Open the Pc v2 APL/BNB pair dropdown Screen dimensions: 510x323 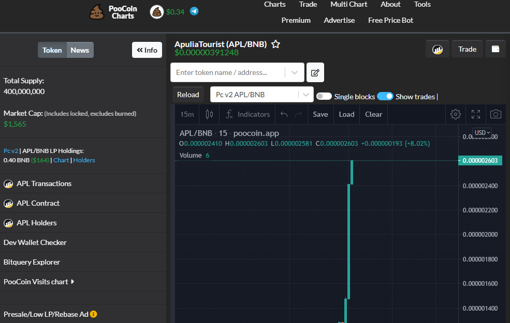(x=262, y=95)
